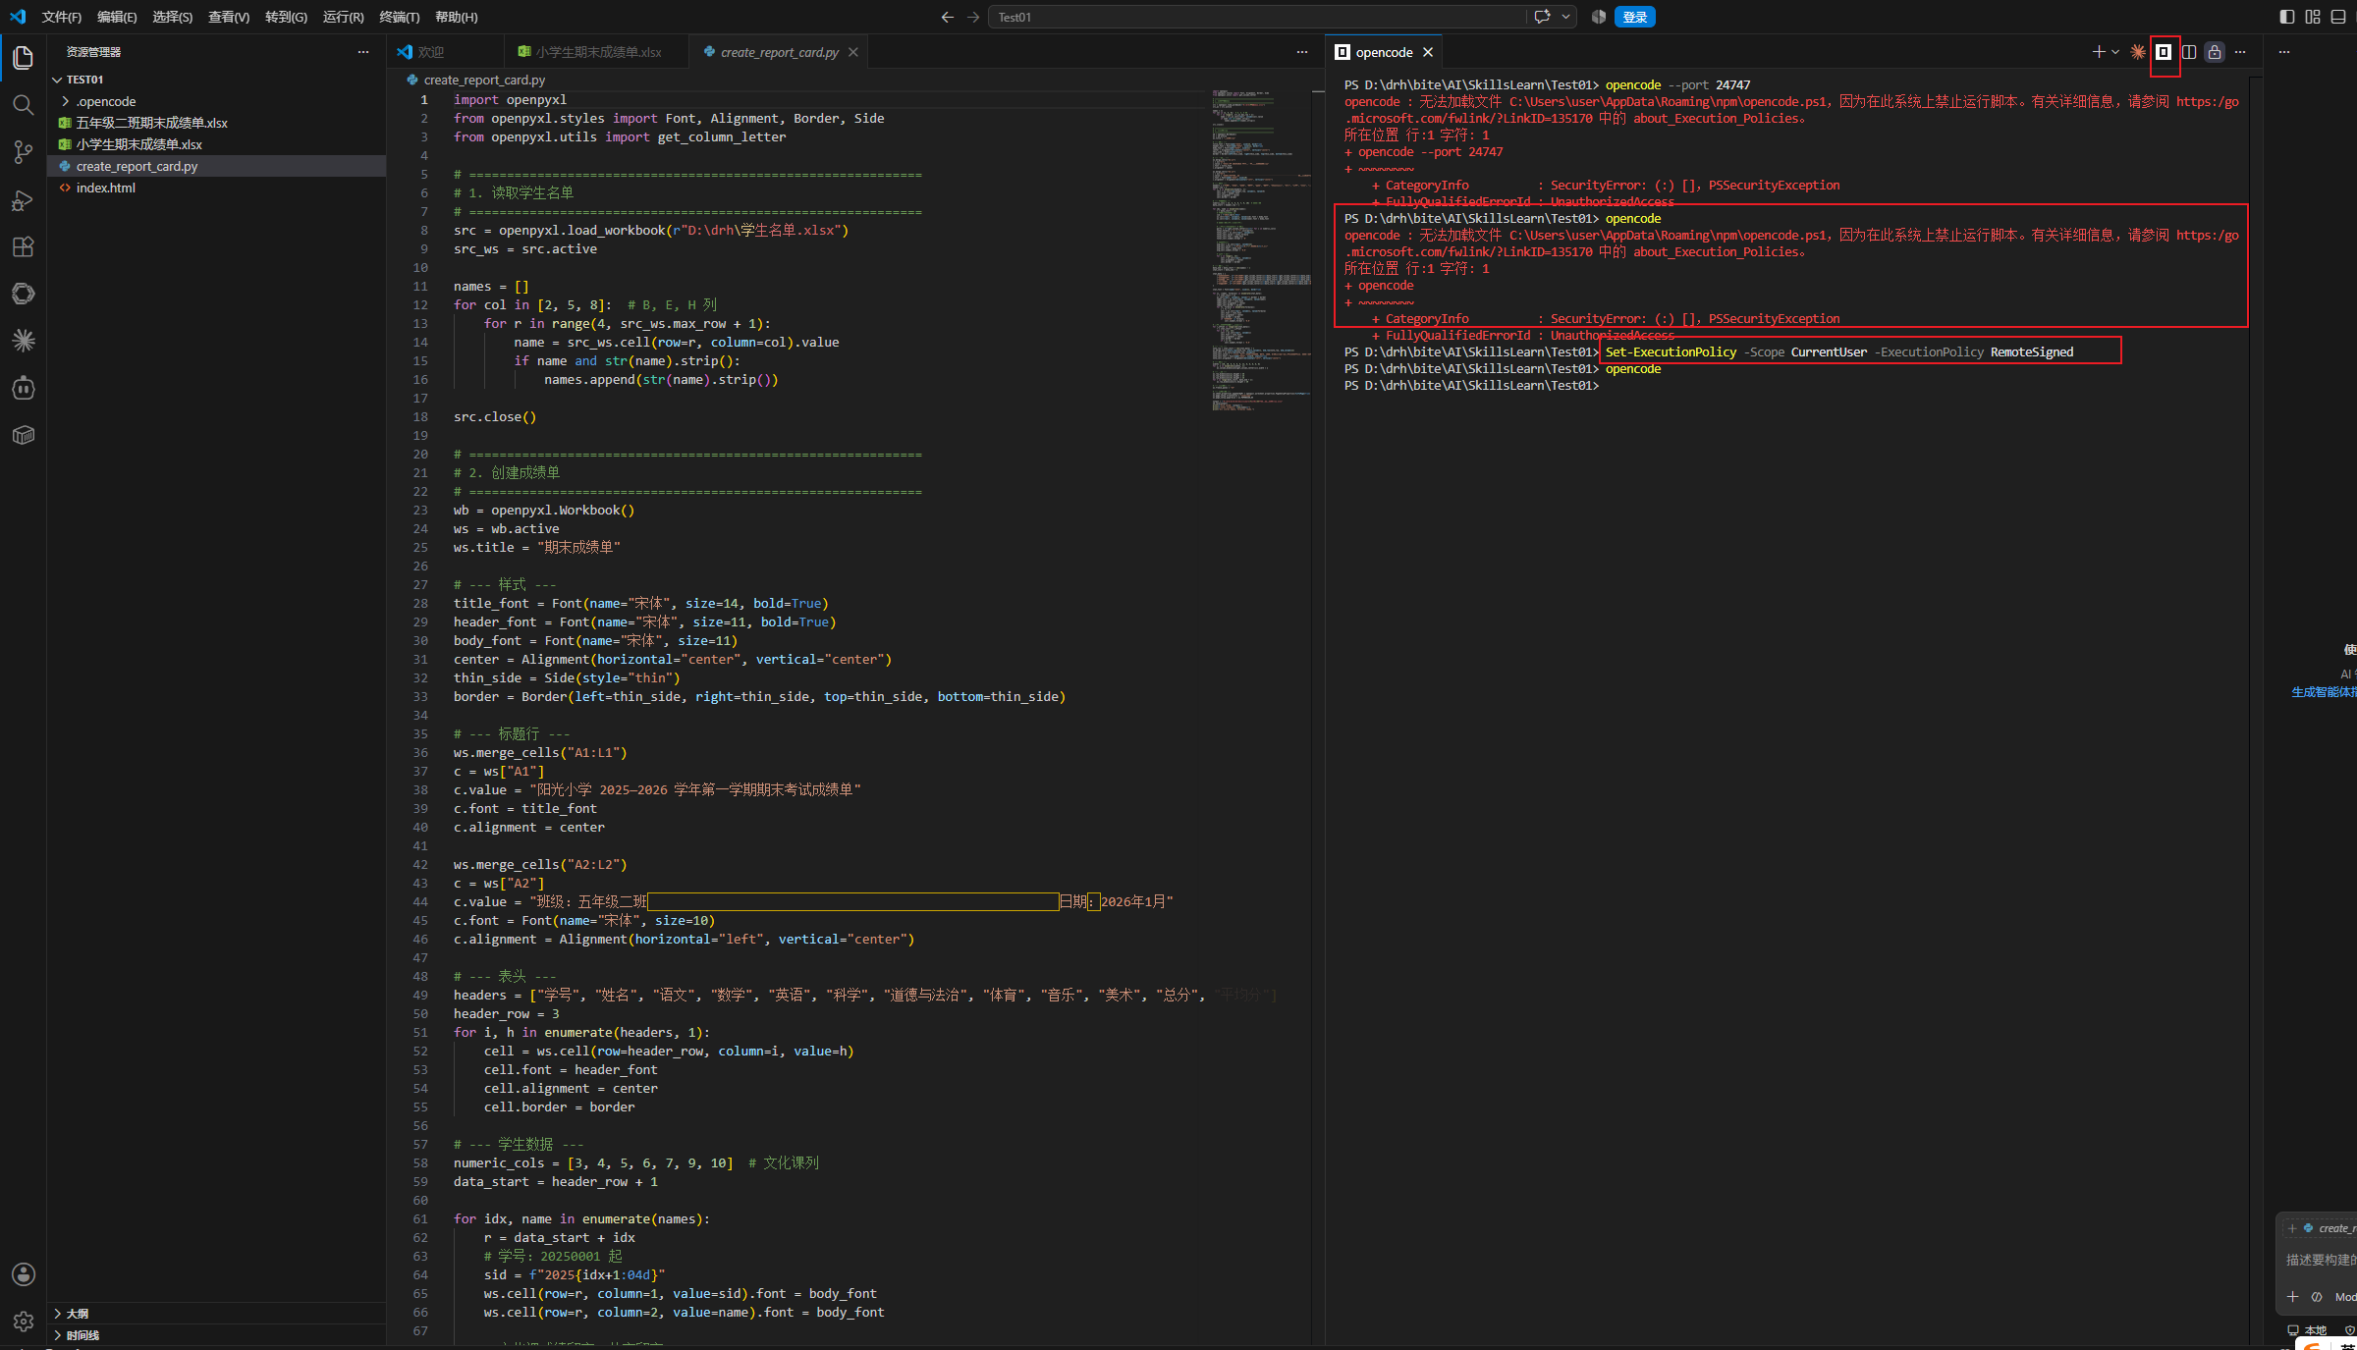Image resolution: width=2357 pixels, height=1350 pixels.
Task: Click the Claude starburst icon in terminal toolbar
Action: pos(2138,52)
